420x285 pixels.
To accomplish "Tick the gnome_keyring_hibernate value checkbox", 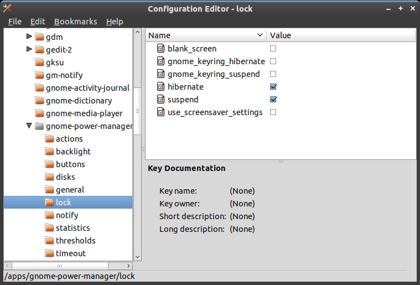I will 273,61.
